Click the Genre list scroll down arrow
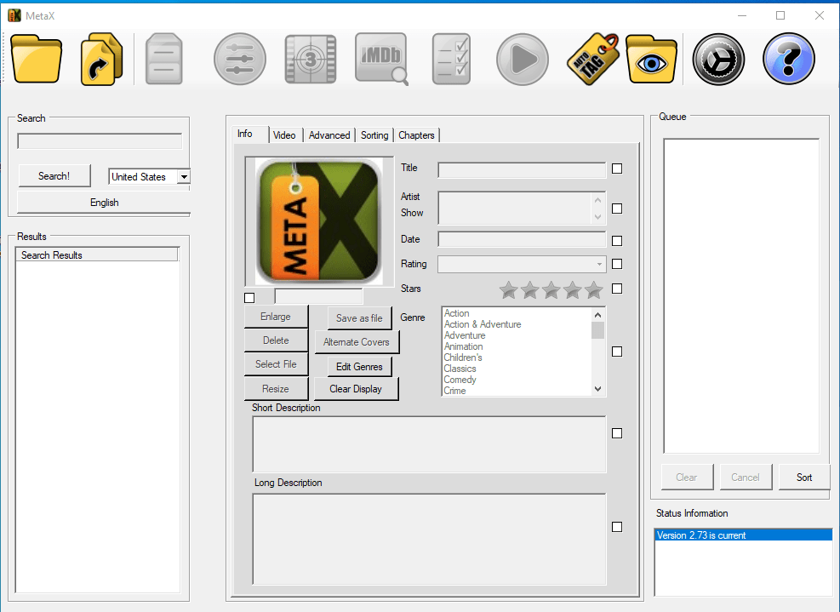The height and width of the screenshot is (612, 840). [x=597, y=389]
